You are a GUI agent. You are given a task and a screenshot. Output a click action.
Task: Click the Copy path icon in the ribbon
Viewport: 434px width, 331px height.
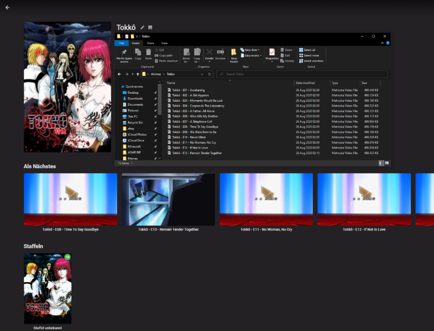tap(158, 55)
